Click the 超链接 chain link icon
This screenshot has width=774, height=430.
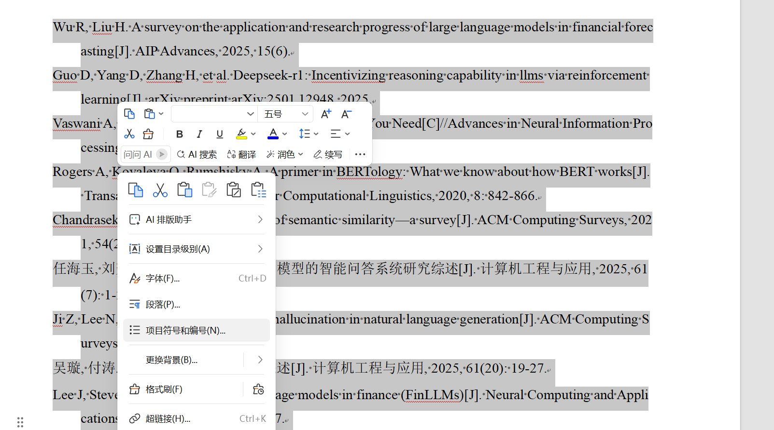coord(135,418)
